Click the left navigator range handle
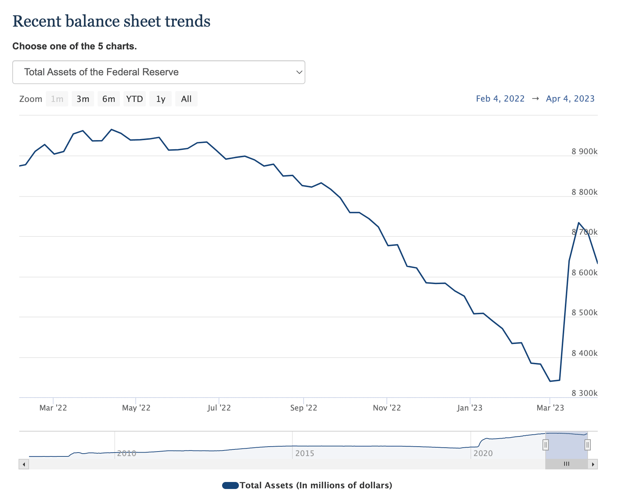617x503 pixels. (546, 445)
